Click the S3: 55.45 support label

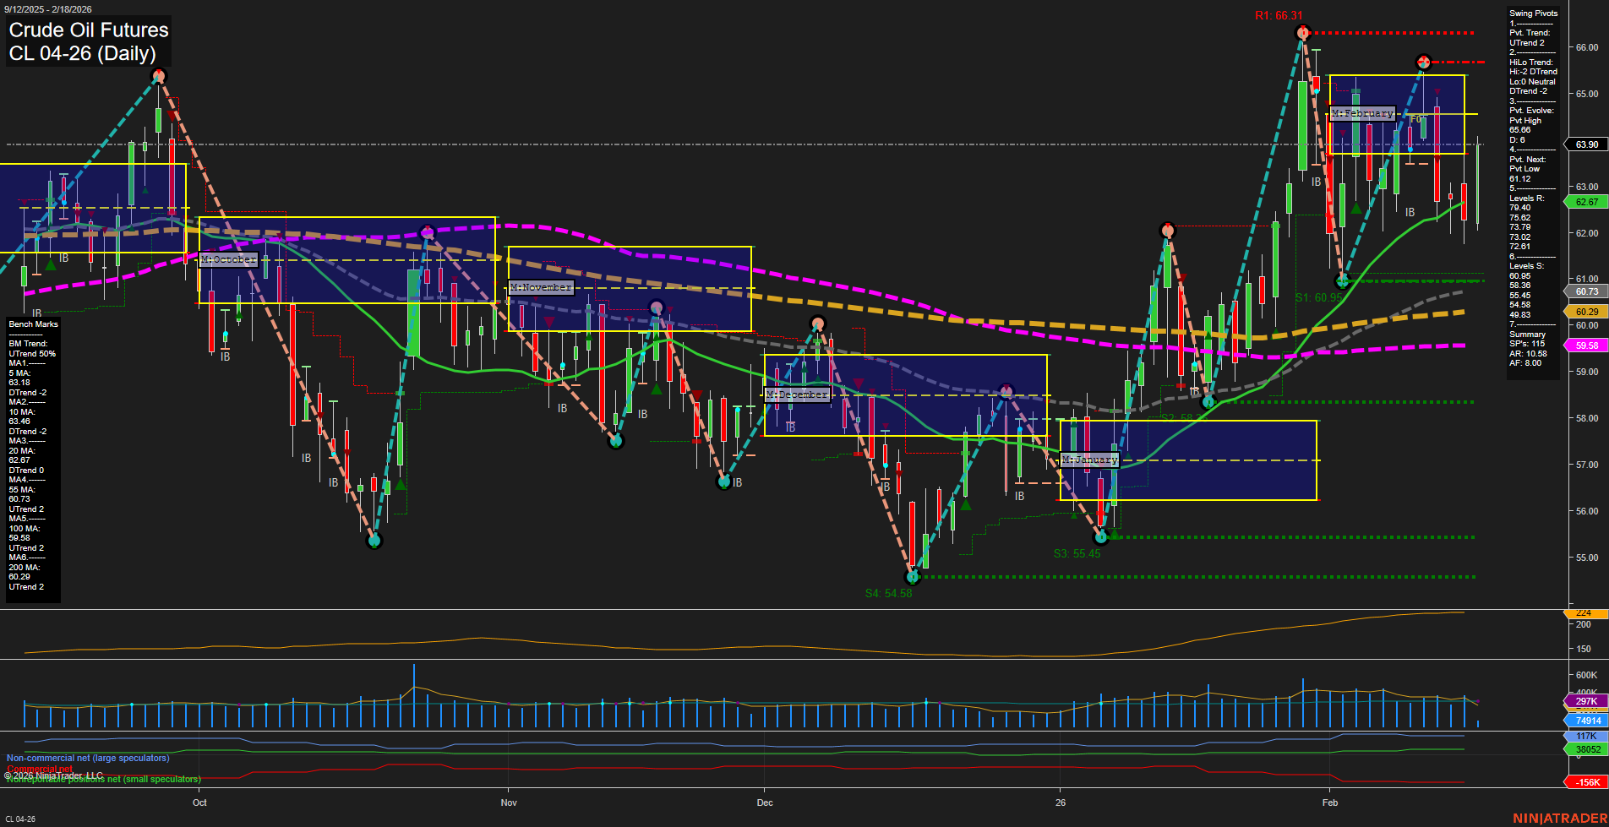pyautogui.click(x=1077, y=553)
